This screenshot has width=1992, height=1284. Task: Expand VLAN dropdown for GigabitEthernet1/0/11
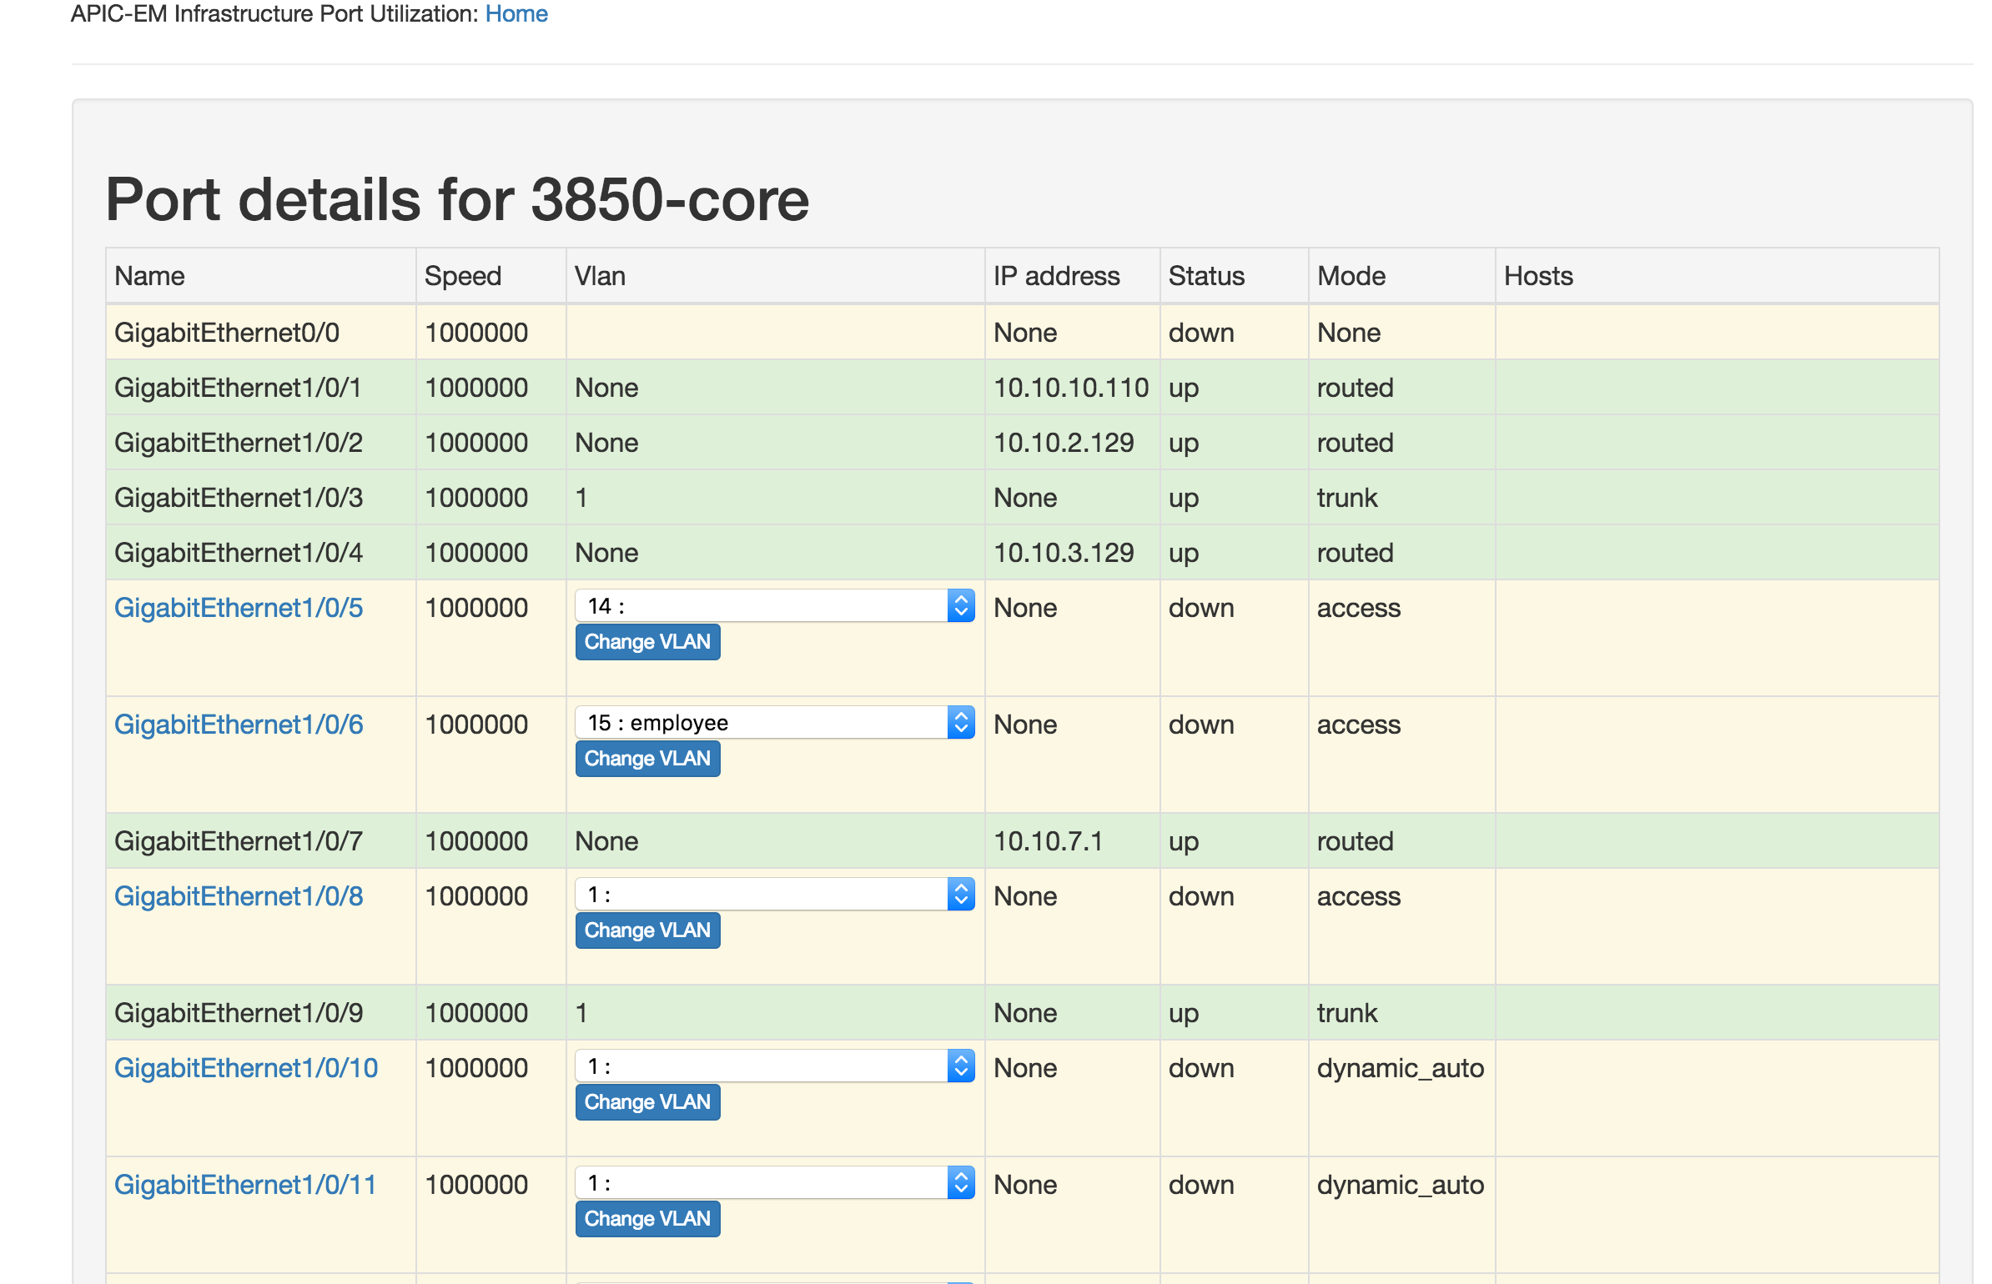(x=775, y=1183)
